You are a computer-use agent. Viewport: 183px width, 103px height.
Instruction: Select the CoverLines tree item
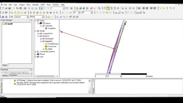[52, 46]
